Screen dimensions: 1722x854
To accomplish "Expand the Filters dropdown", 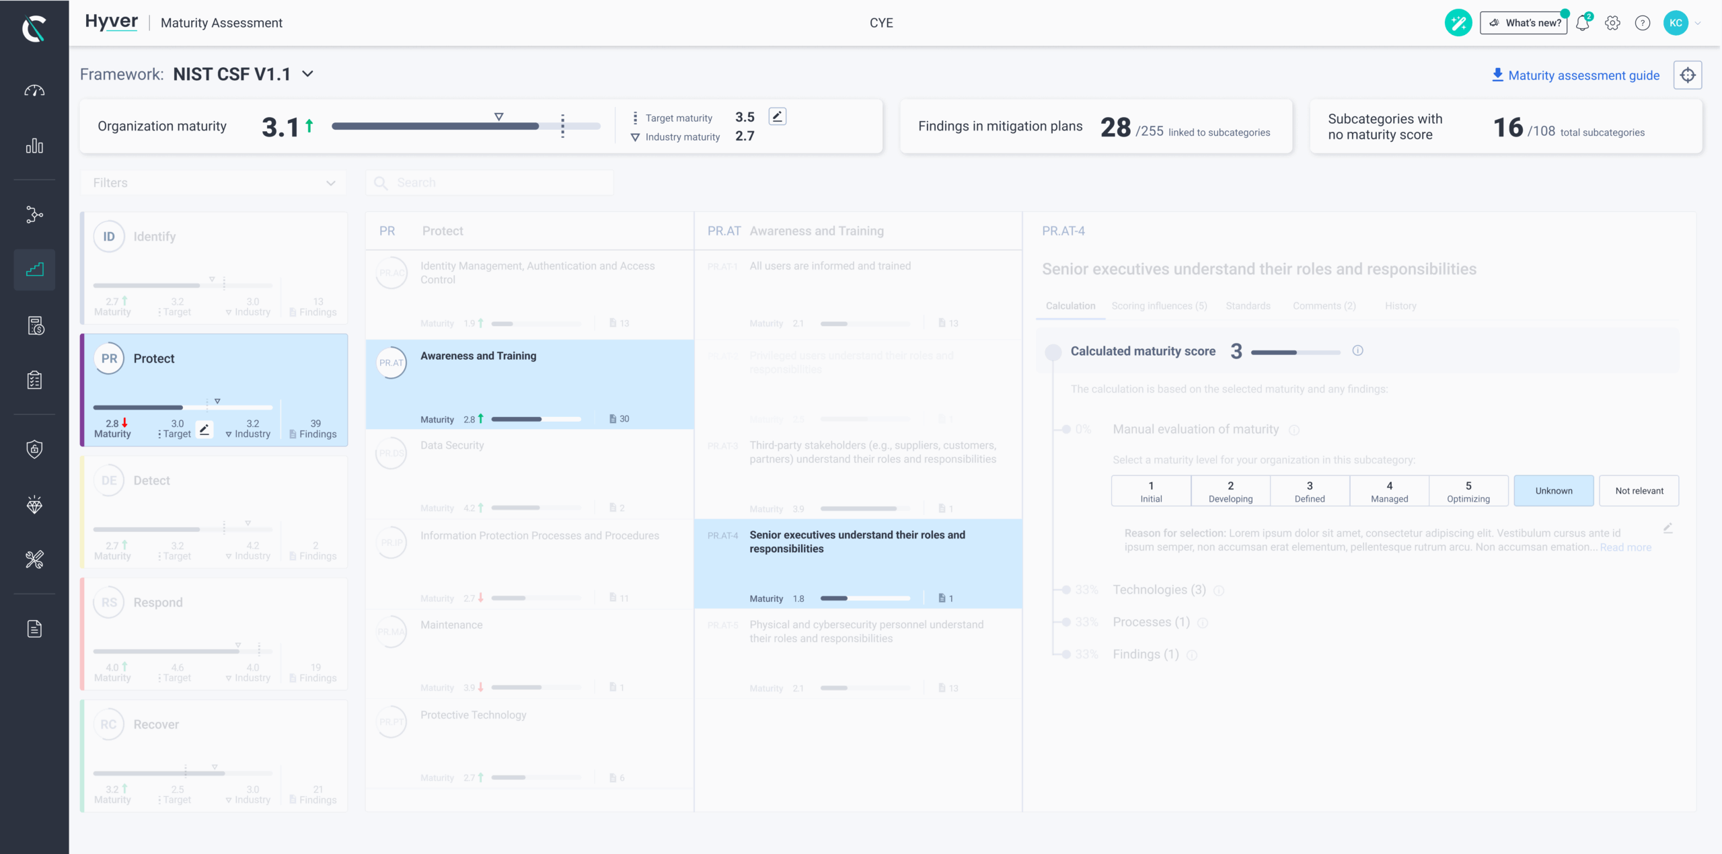I will point(214,183).
